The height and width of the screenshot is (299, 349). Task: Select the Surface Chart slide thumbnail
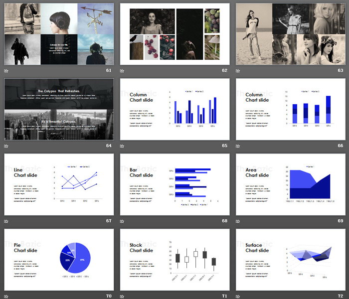point(290,260)
